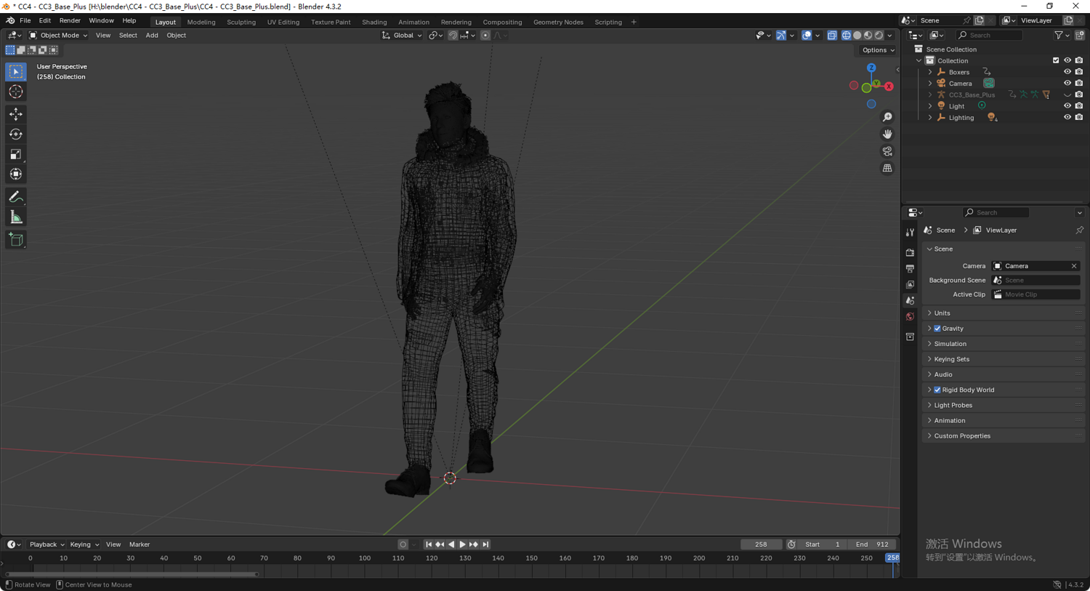Screen dimensions: 1090x591
Task: Click the End frame field
Action: (872, 544)
